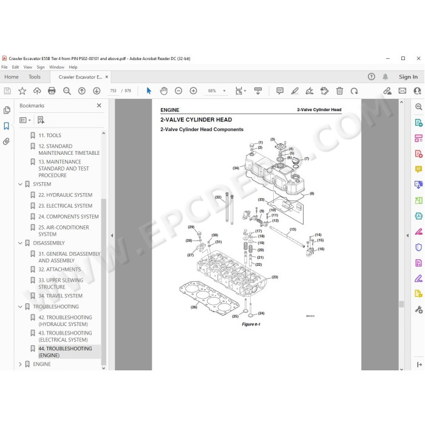Switch to the Home tab
The width and height of the screenshot is (425, 425).
click(x=12, y=77)
